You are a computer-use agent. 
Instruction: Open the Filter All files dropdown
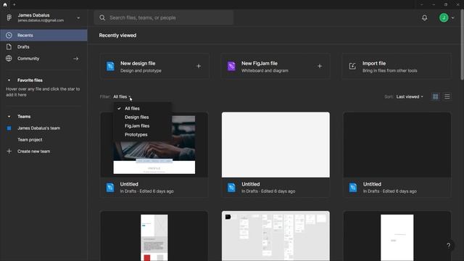coord(122,96)
